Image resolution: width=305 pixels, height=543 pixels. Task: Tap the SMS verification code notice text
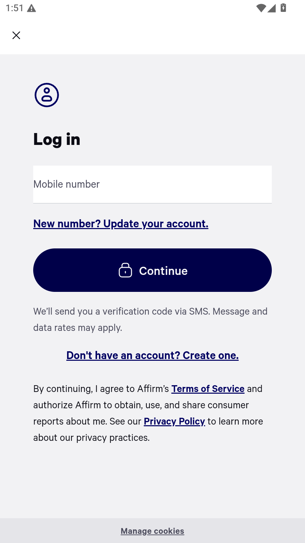pyautogui.click(x=150, y=319)
